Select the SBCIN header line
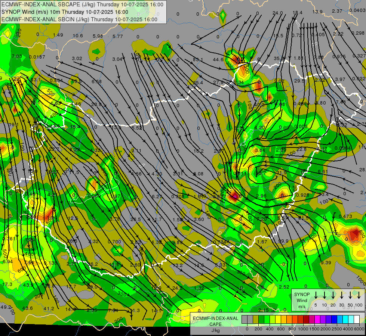The image size is (366, 336). coord(79,19)
